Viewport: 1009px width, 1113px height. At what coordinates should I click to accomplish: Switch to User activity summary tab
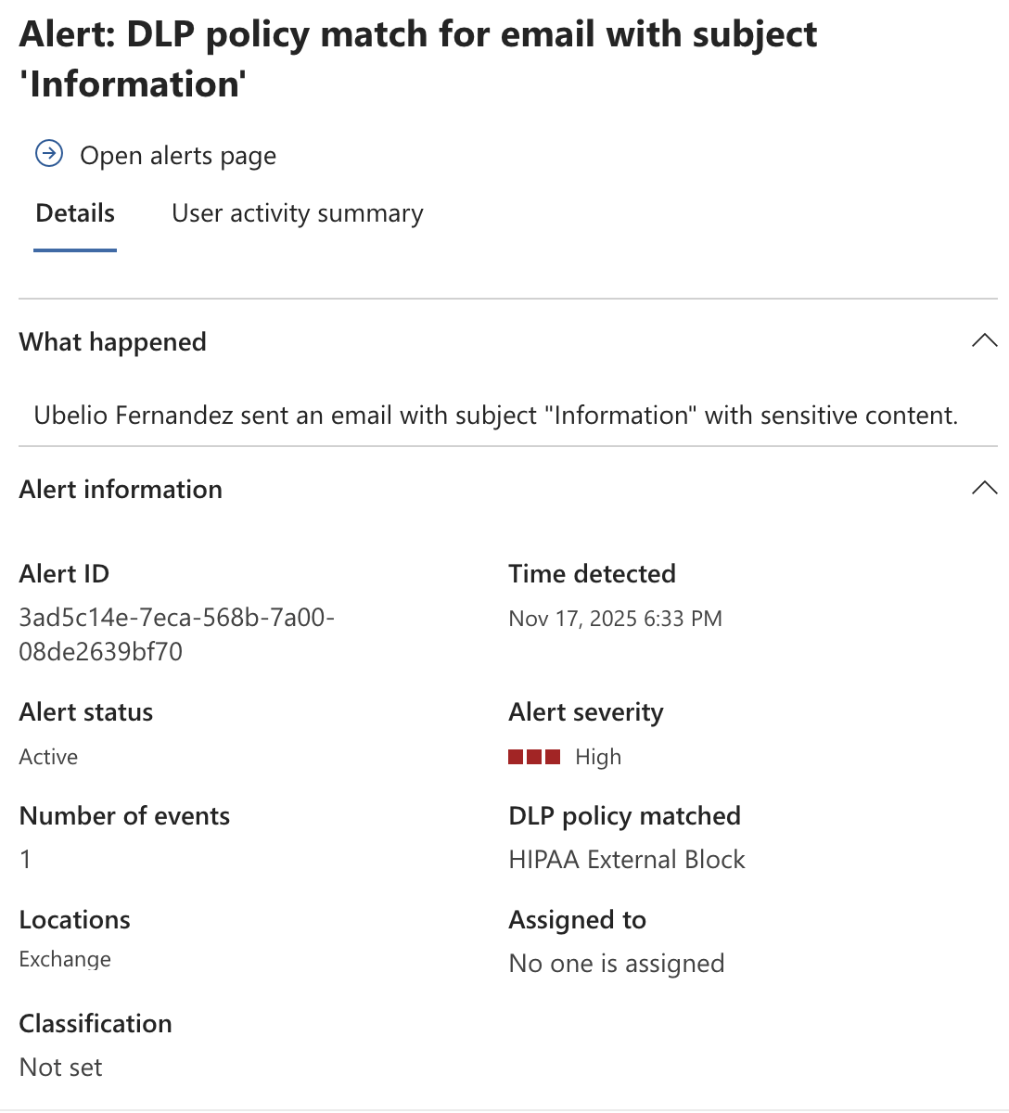297,213
